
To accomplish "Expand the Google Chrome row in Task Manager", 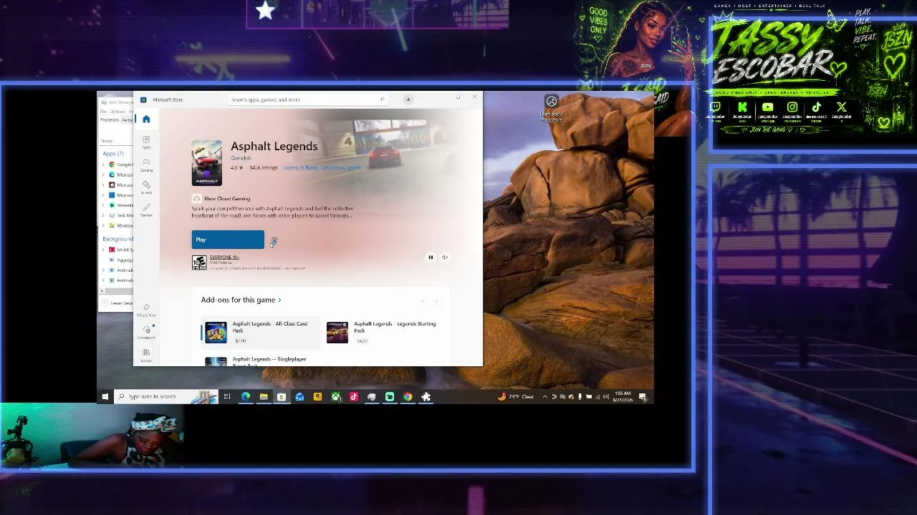I will pos(103,165).
